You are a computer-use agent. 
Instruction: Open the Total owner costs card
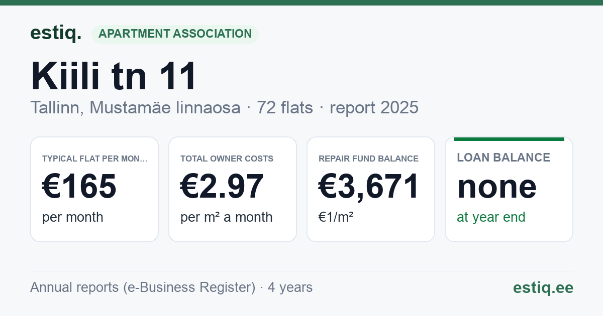(233, 189)
